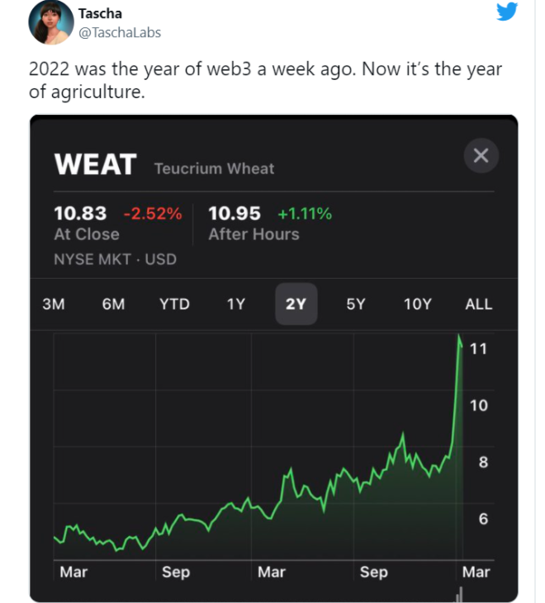This screenshot has height=603, width=545.
Task: Switch chart to 6M range
Action: [x=113, y=304]
